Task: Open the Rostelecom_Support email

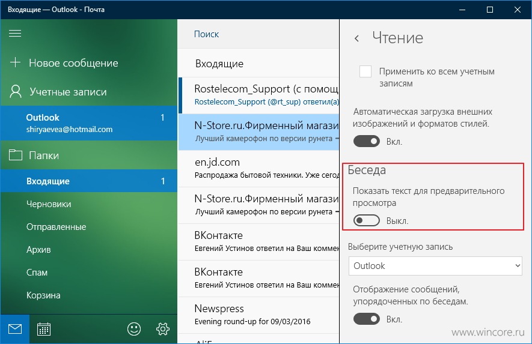Action: click(x=258, y=95)
